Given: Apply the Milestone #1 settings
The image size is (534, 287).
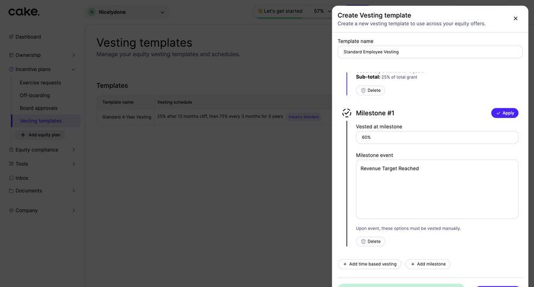Looking at the screenshot, I should 504,113.
